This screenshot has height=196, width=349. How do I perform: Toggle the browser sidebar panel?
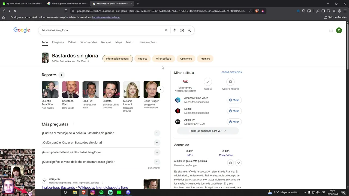click(323, 11)
